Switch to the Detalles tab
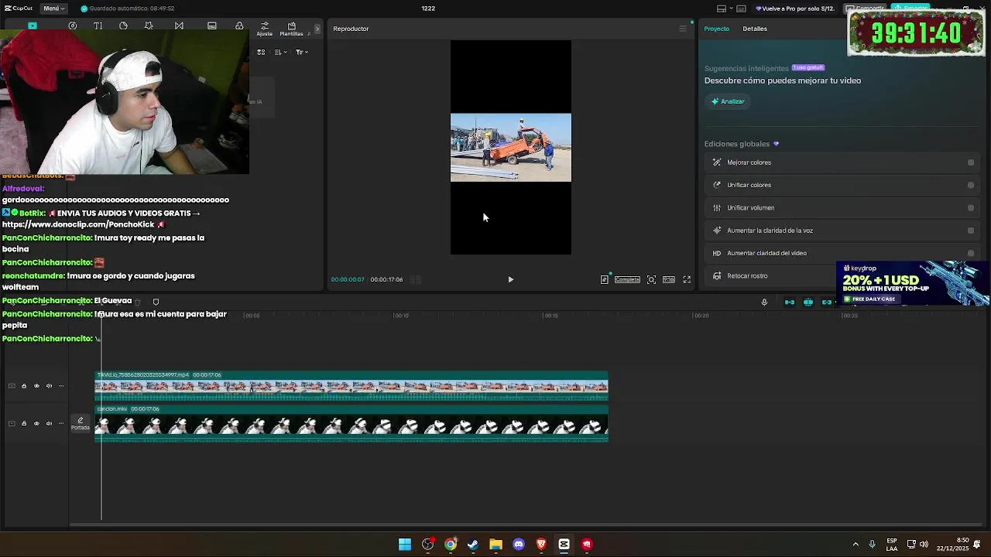This screenshot has height=557, width=991. coord(755,29)
